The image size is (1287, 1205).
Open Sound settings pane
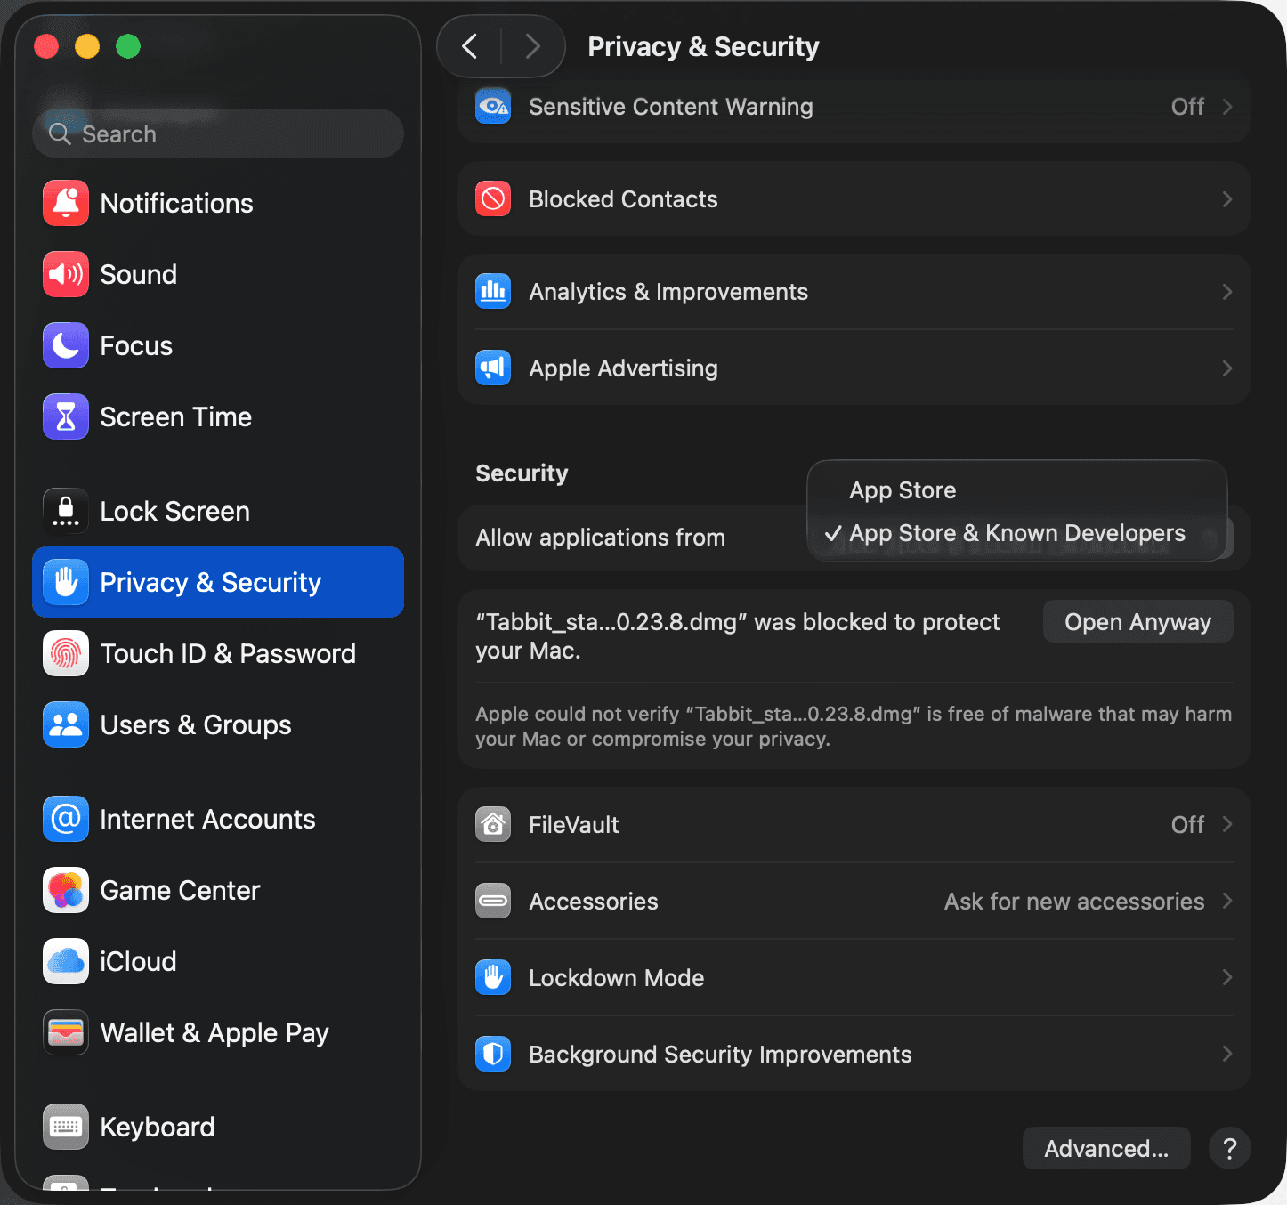pos(218,274)
